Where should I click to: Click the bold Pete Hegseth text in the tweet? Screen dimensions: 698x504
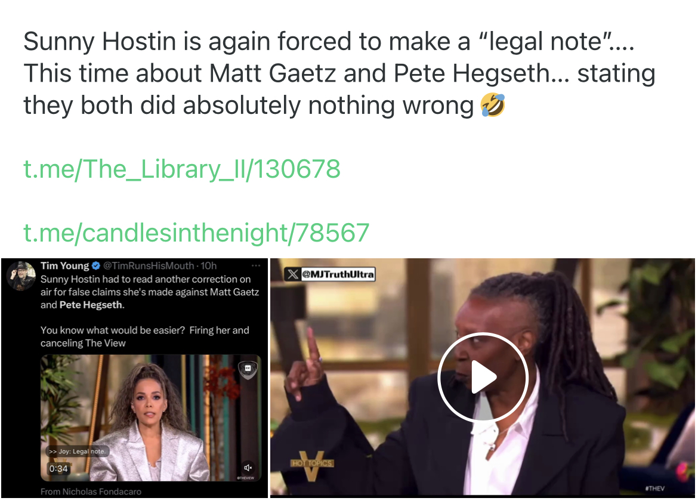(x=91, y=305)
